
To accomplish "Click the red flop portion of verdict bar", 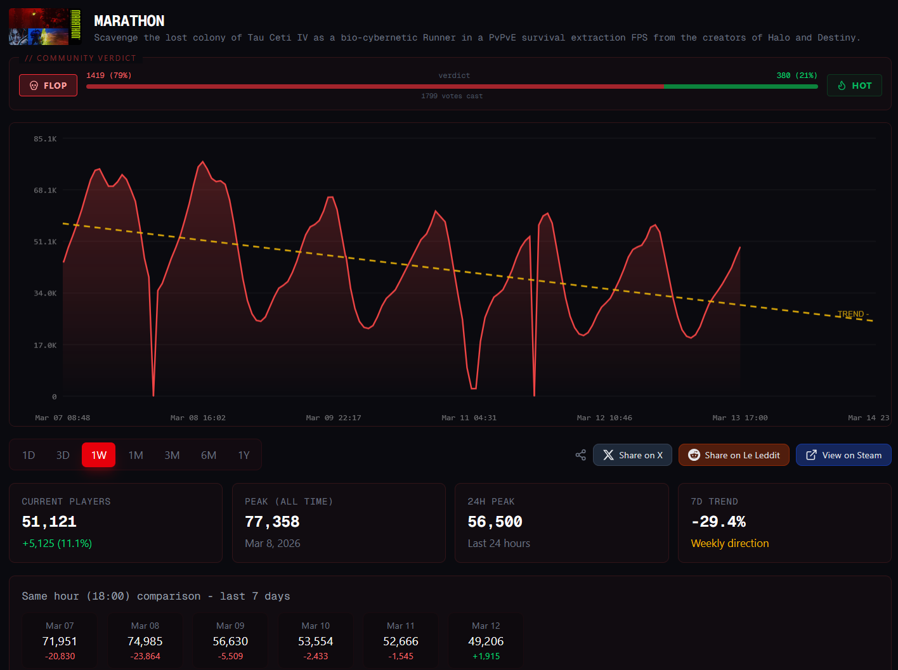I will point(375,86).
